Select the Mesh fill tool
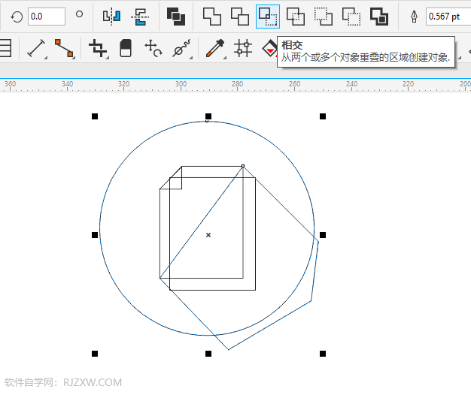The image size is (471, 395). tap(242, 49)
